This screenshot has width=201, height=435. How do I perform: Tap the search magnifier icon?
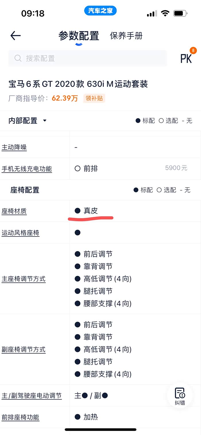[18, 59]
